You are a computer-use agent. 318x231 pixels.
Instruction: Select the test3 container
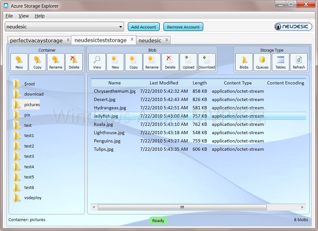[x=23, y=156]
